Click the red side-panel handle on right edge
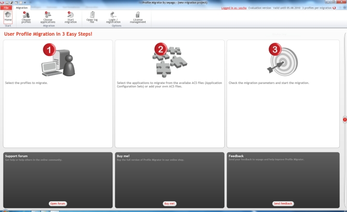347x212 pixels. point(345,119)
